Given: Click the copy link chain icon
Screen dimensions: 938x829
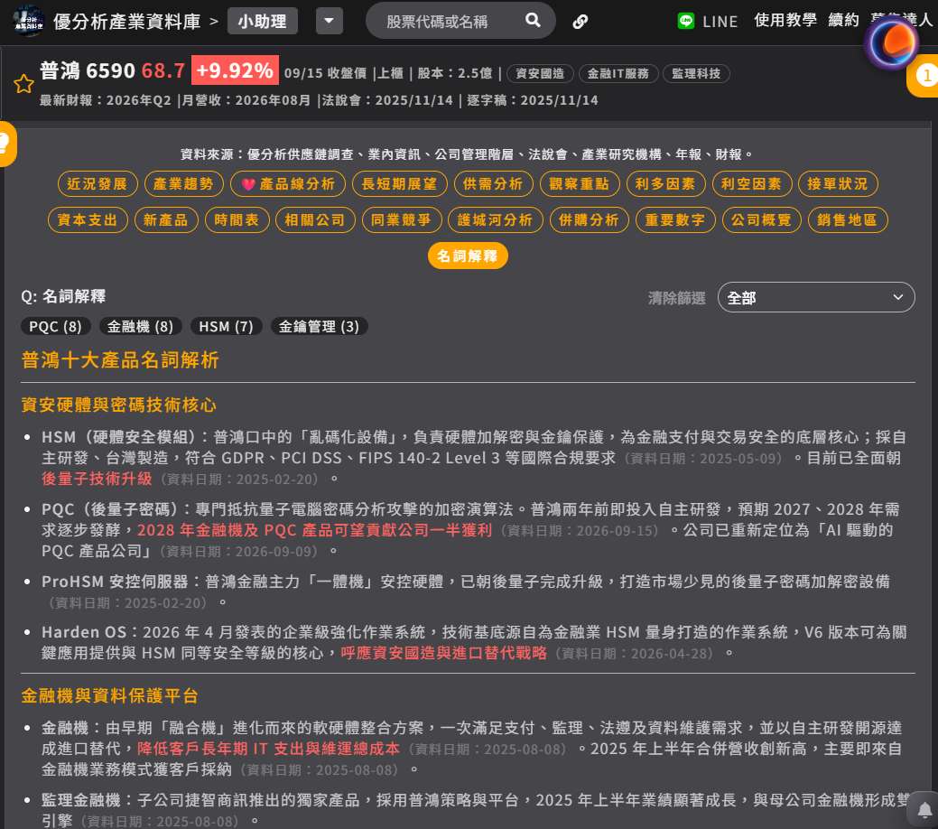Looking at the screenshot, I should click(x=580, y=22).
